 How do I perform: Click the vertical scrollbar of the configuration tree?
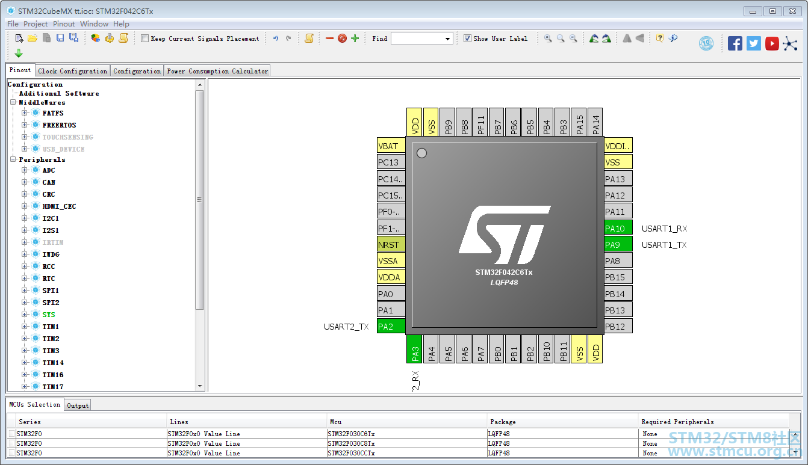[200, 200]
